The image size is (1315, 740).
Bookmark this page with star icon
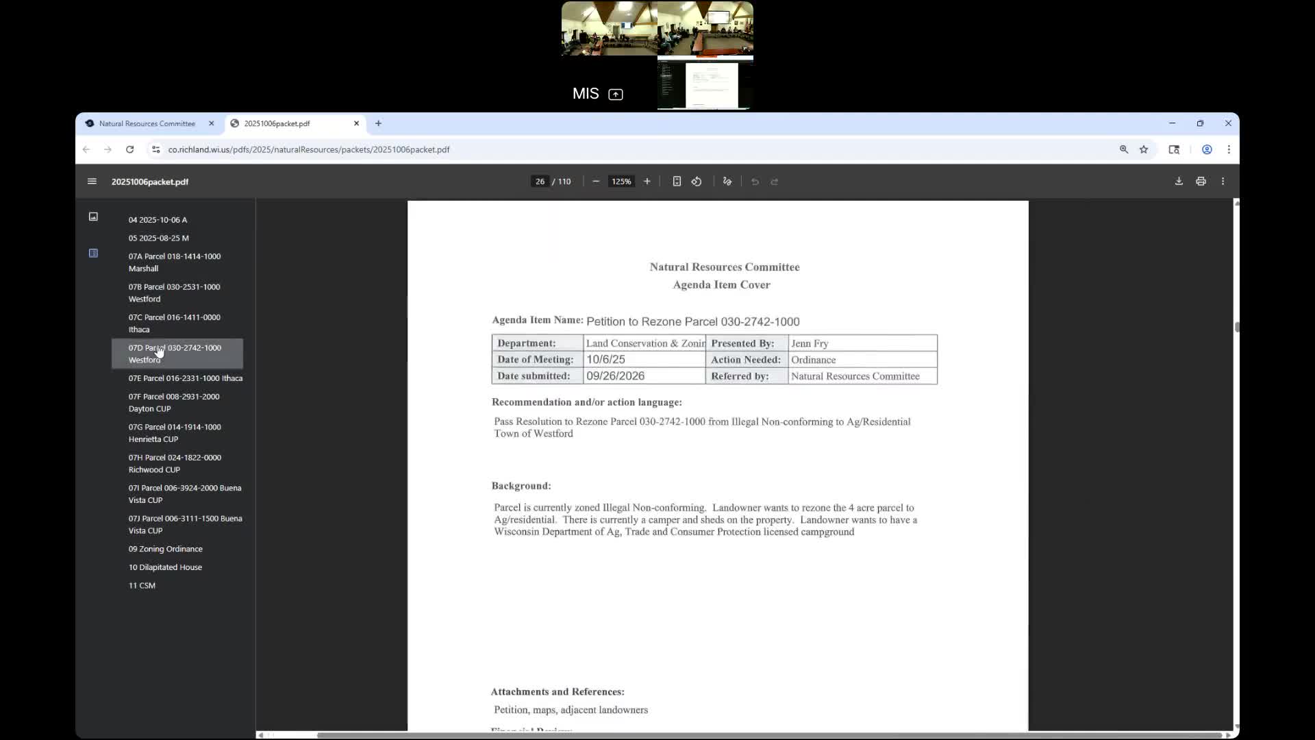(1144, 149)
